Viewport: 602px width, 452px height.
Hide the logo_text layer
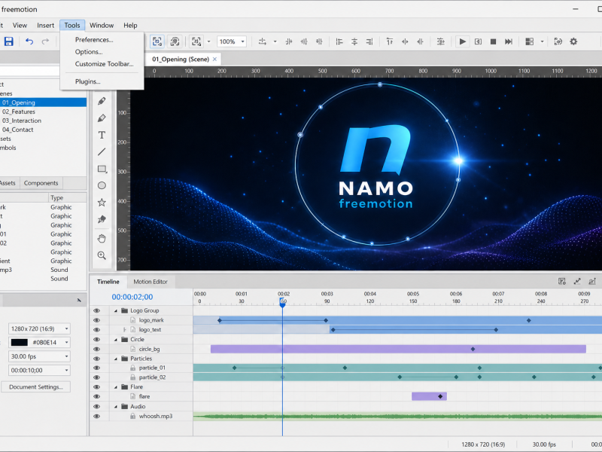tap(97, 330)
